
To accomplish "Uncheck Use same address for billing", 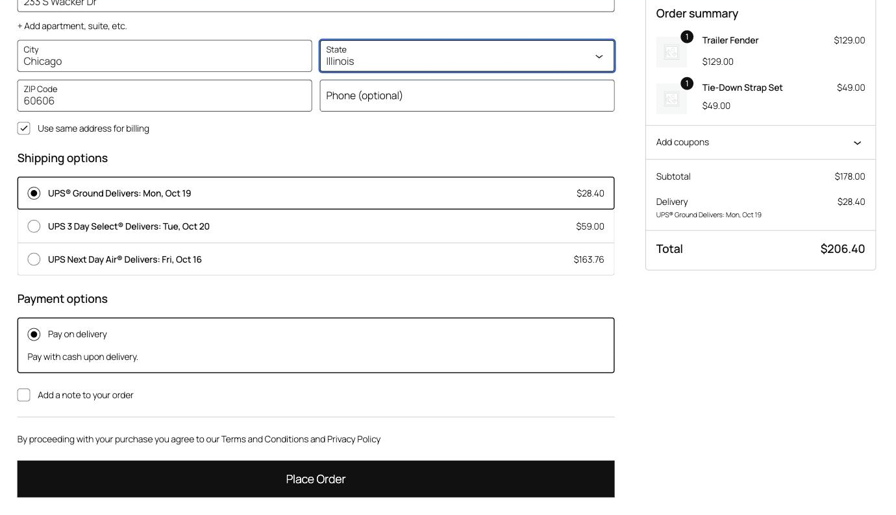I will (24, 128).
